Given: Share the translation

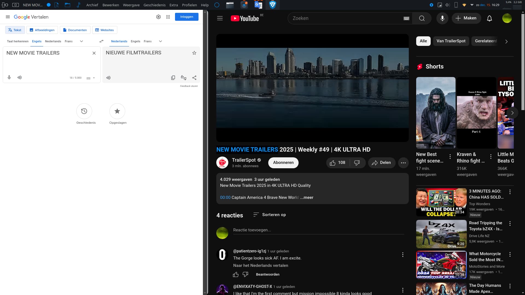Looking at the screenshot, I should 194,78.
